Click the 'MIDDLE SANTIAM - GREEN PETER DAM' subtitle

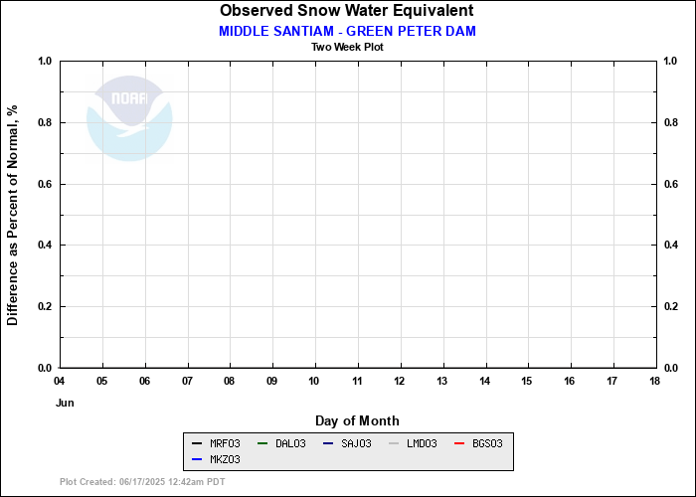347,31
